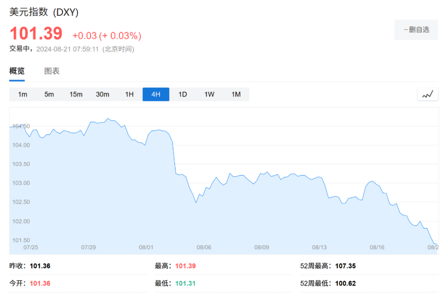Click the line chart style icon
Image resolution: width=448 pixels, height=296 pixels.
(427, 94)
